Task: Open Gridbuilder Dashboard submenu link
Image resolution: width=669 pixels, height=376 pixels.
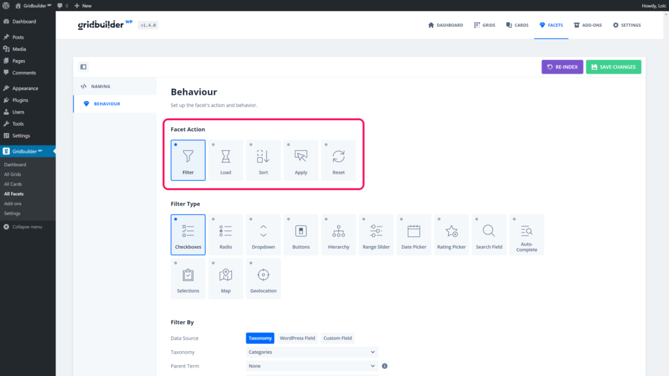Action: click(x=15, y=164)
